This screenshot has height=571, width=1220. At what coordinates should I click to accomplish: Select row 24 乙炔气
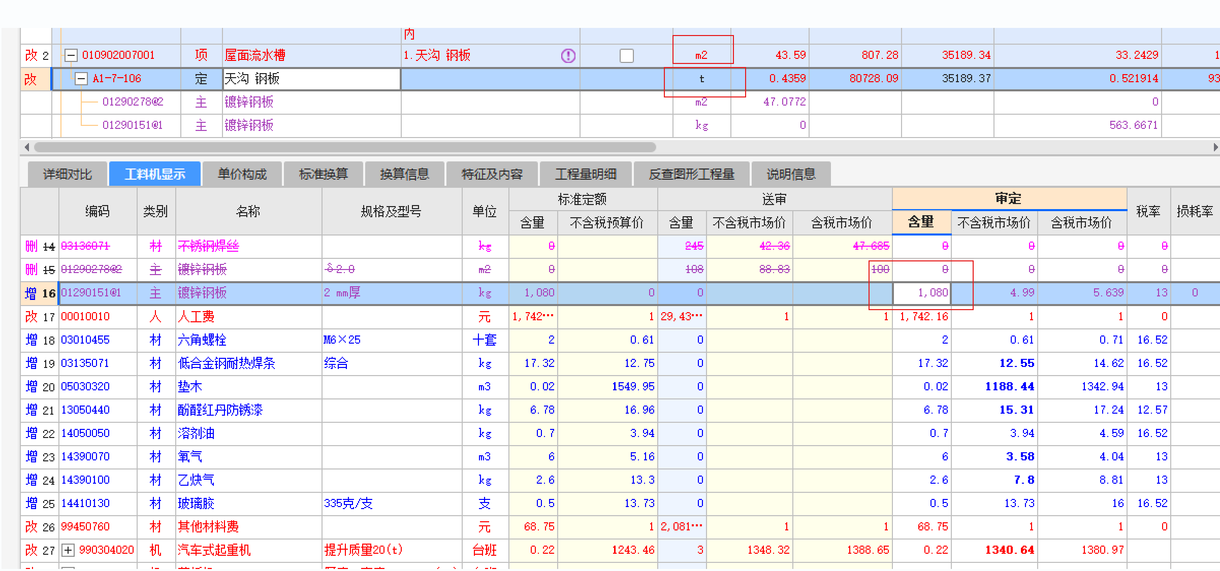click(x=196, y=480)
